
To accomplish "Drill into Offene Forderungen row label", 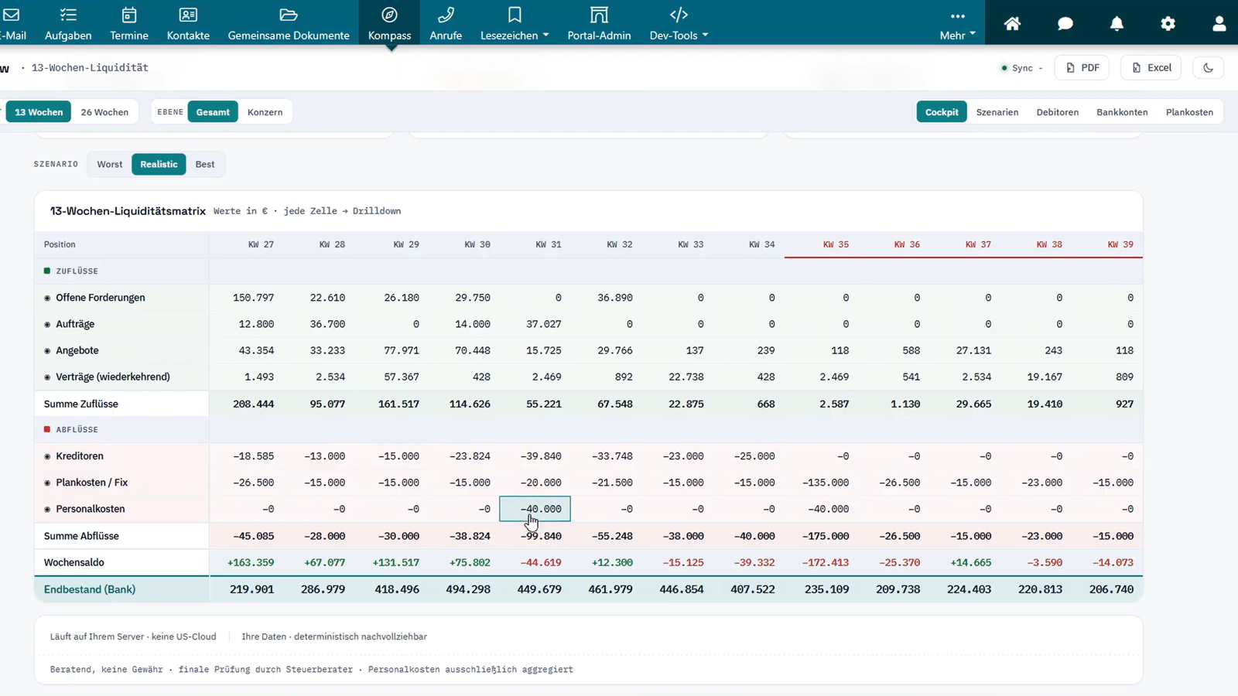I will point(100,298).
